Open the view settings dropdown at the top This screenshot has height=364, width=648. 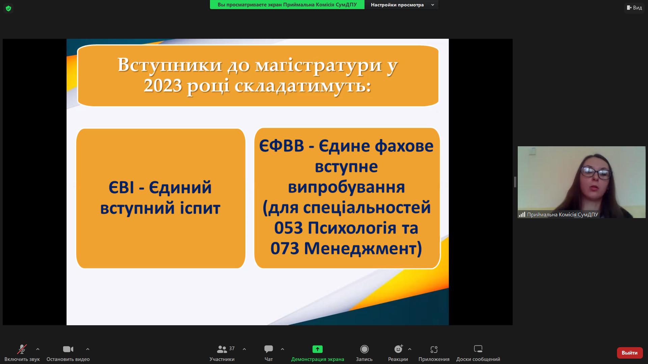pyautogui.click(x=402, y=5)
